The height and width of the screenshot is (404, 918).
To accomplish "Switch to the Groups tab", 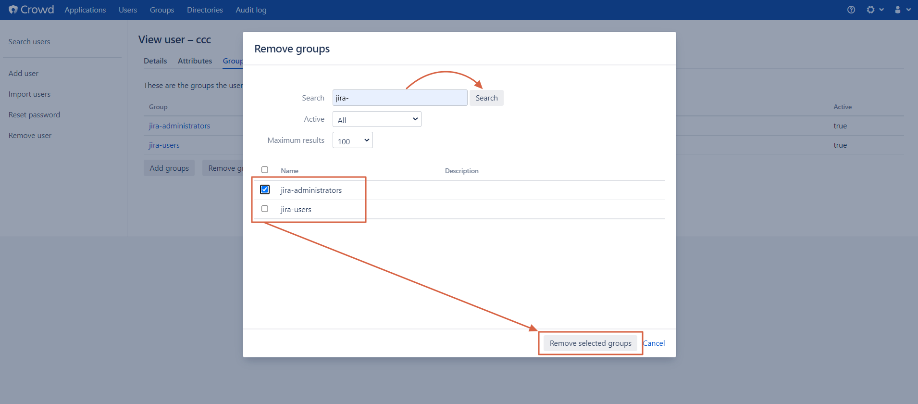I will (x=233, y=61).
